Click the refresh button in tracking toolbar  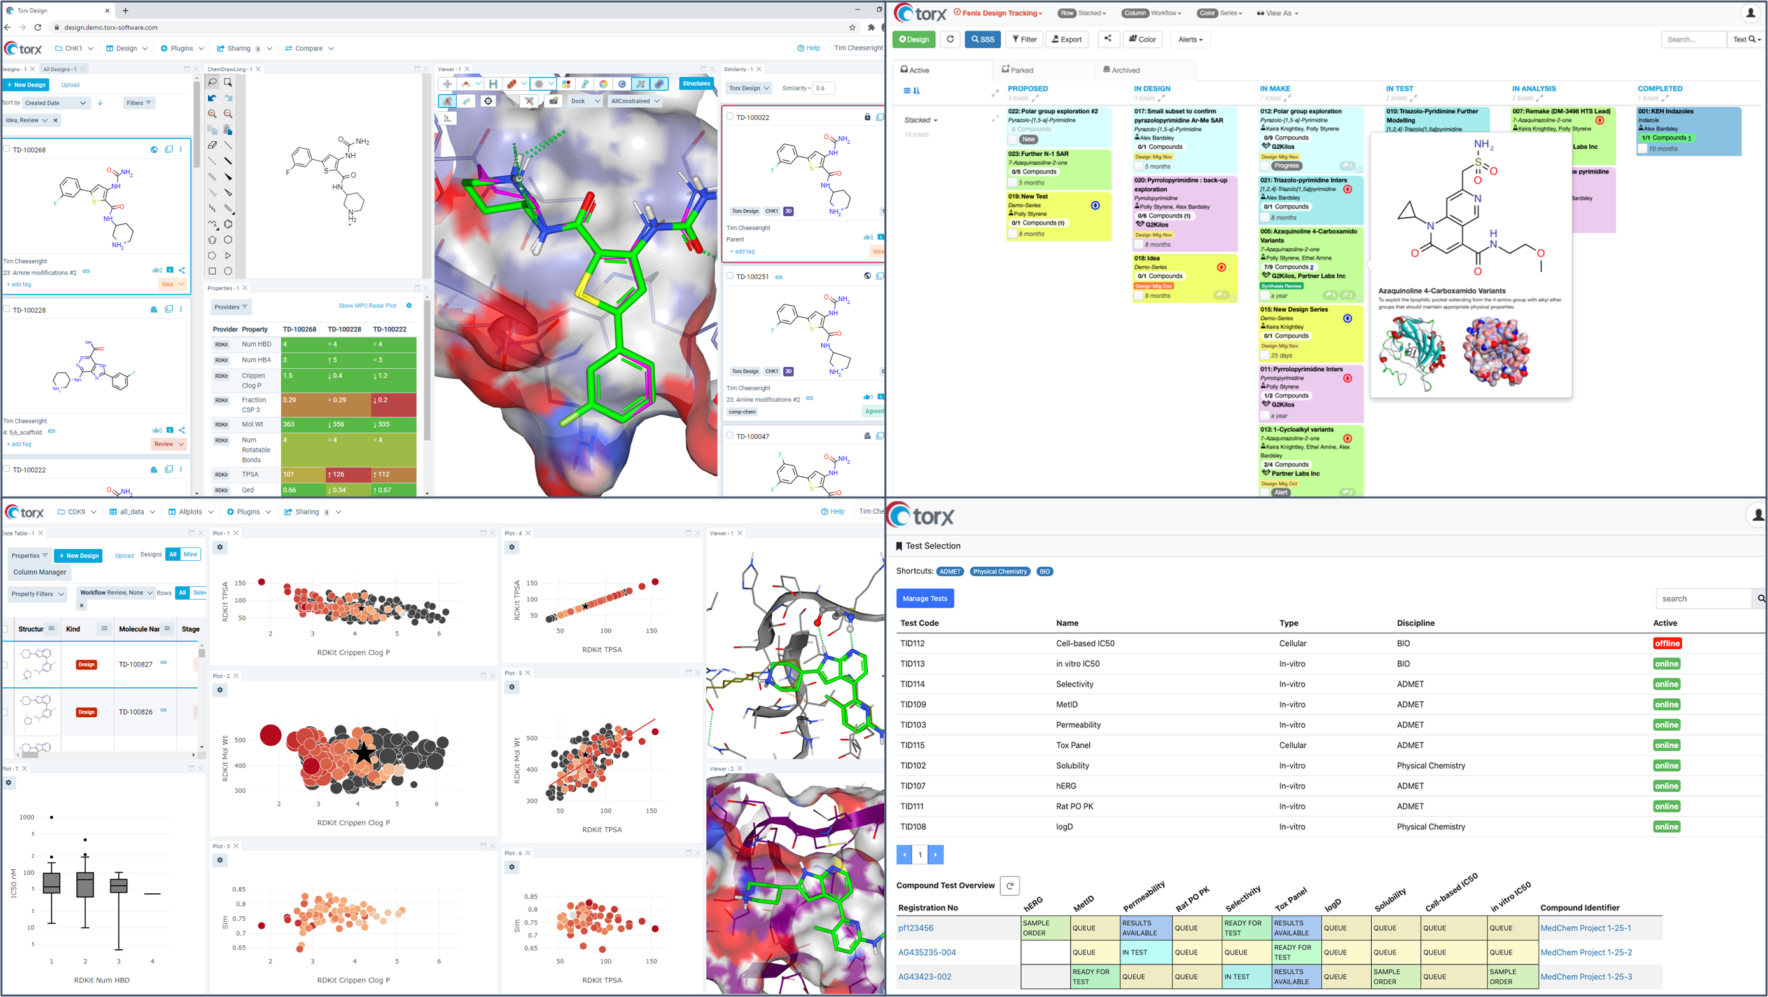pyautogui.click(x=950, y=39)
